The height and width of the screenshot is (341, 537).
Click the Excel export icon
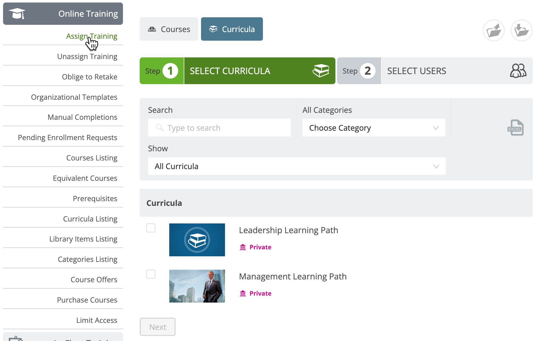(515, 128)
